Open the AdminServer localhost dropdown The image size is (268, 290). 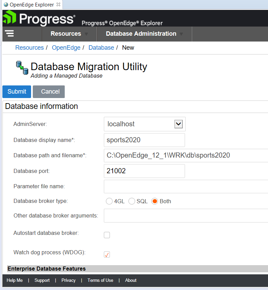tap(145, 124)
